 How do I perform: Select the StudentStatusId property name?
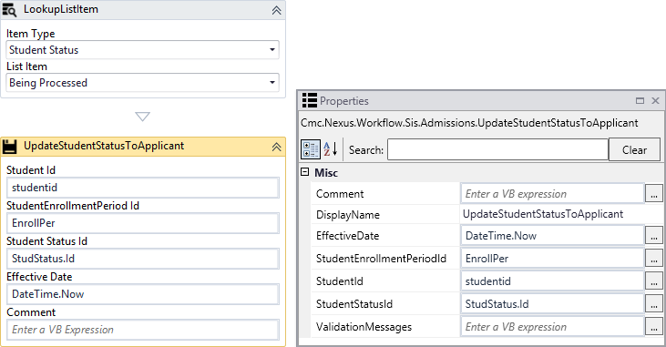click(x=354, y=304)
